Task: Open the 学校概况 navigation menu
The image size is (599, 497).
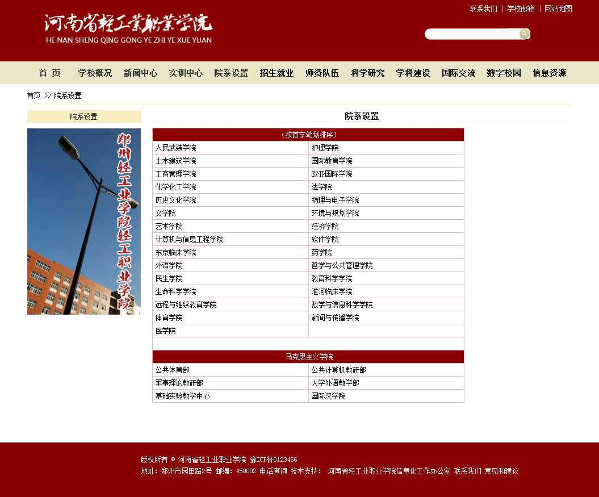Action: (x=95, y=73)
